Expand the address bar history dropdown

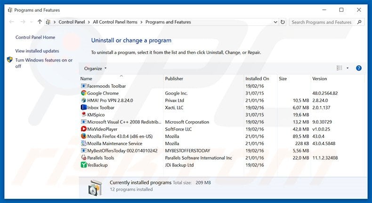pyautogui.click(x=275, y=22)
